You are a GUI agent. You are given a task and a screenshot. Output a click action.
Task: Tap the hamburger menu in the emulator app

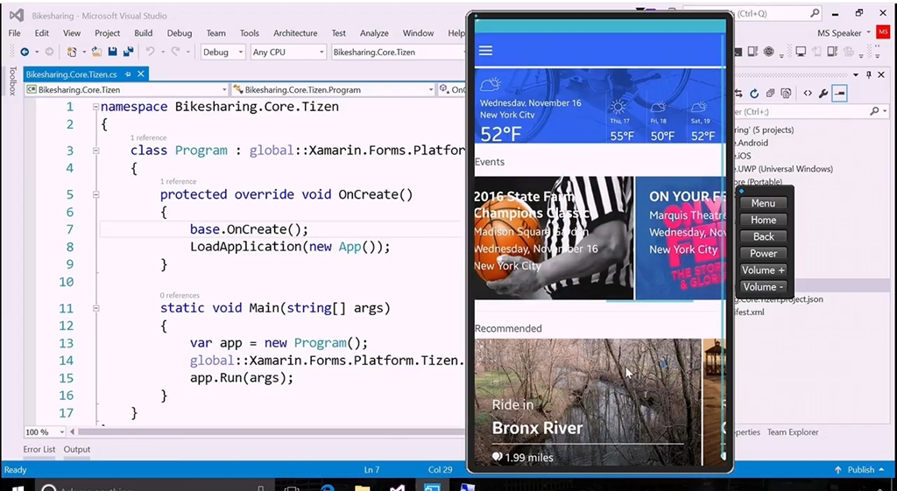click(x=485, y=51)
